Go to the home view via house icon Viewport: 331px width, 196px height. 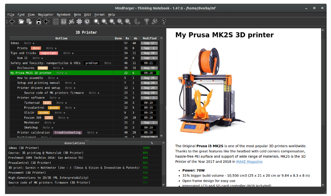pyautogui.click(x=38, y=21)
